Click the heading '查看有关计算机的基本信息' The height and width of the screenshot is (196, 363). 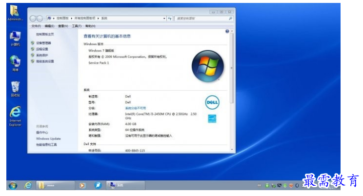pyautogui.click(x=107, y=37)
